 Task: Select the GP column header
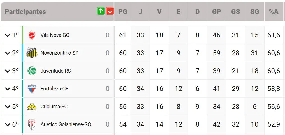click(216, 12)
